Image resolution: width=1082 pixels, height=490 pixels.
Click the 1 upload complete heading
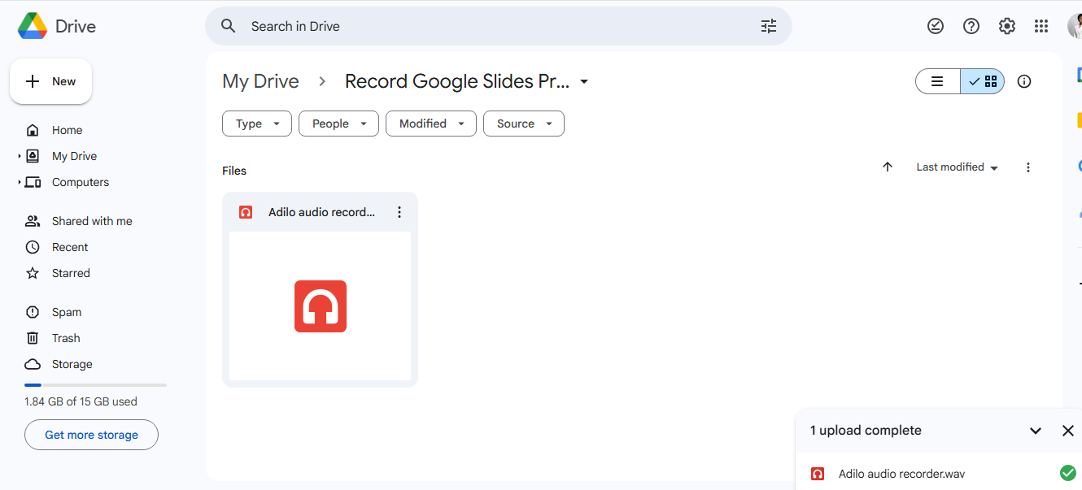coord(866,431)
